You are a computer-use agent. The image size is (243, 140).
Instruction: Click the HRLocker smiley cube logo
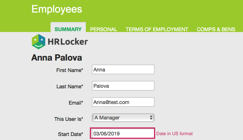coord(39,42)
